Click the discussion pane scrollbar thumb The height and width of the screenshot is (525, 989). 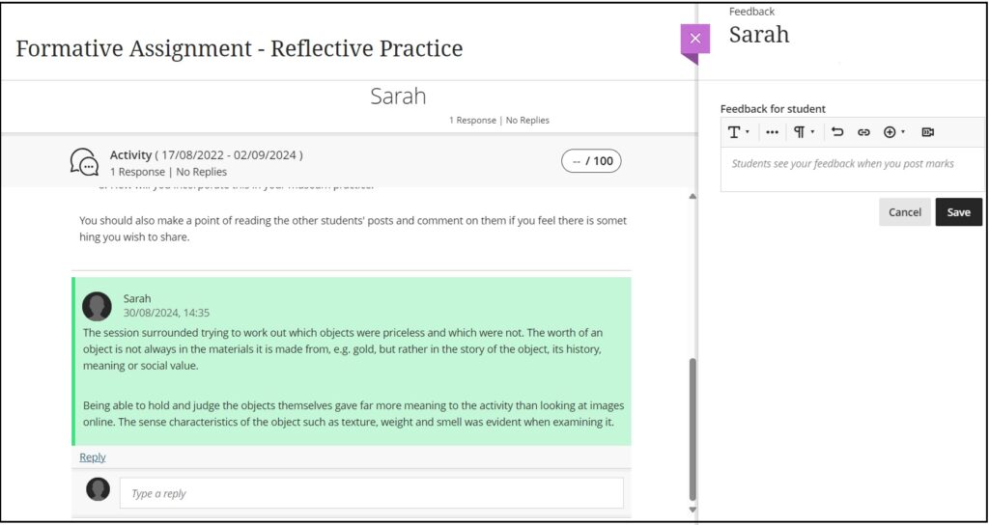tap(692, 429)
